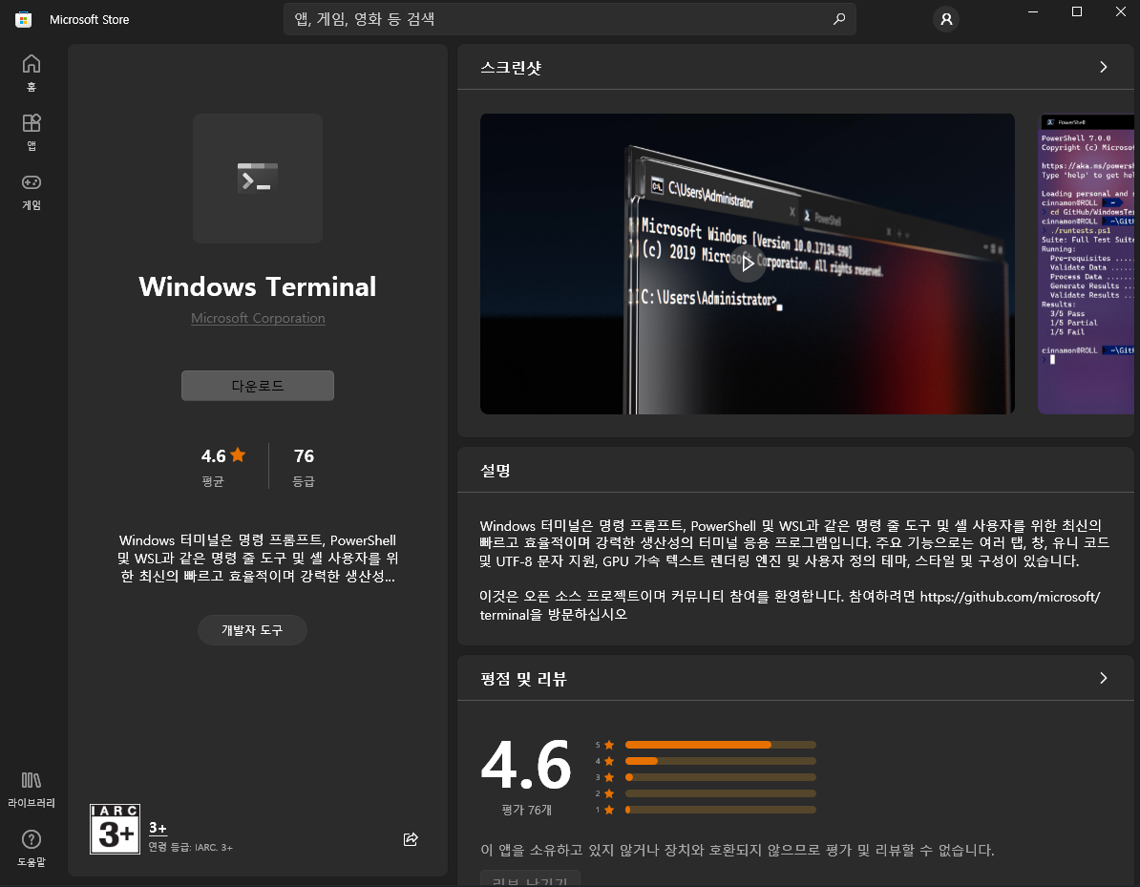Click the 76 ratings count
Image resolution: width=1140 pixels, height=887 pixels.
(x=304, y=455)
